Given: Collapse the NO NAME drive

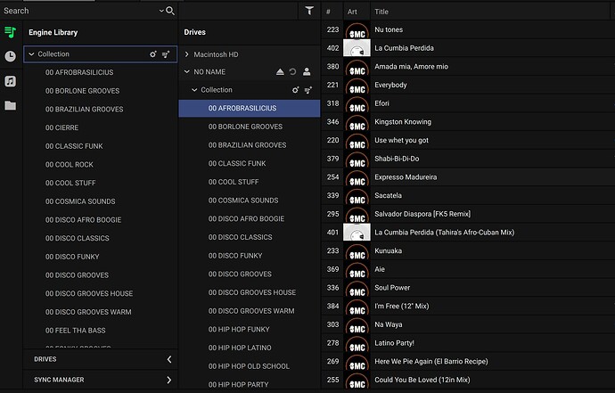Looking at the screenshot, I should 187,72.
